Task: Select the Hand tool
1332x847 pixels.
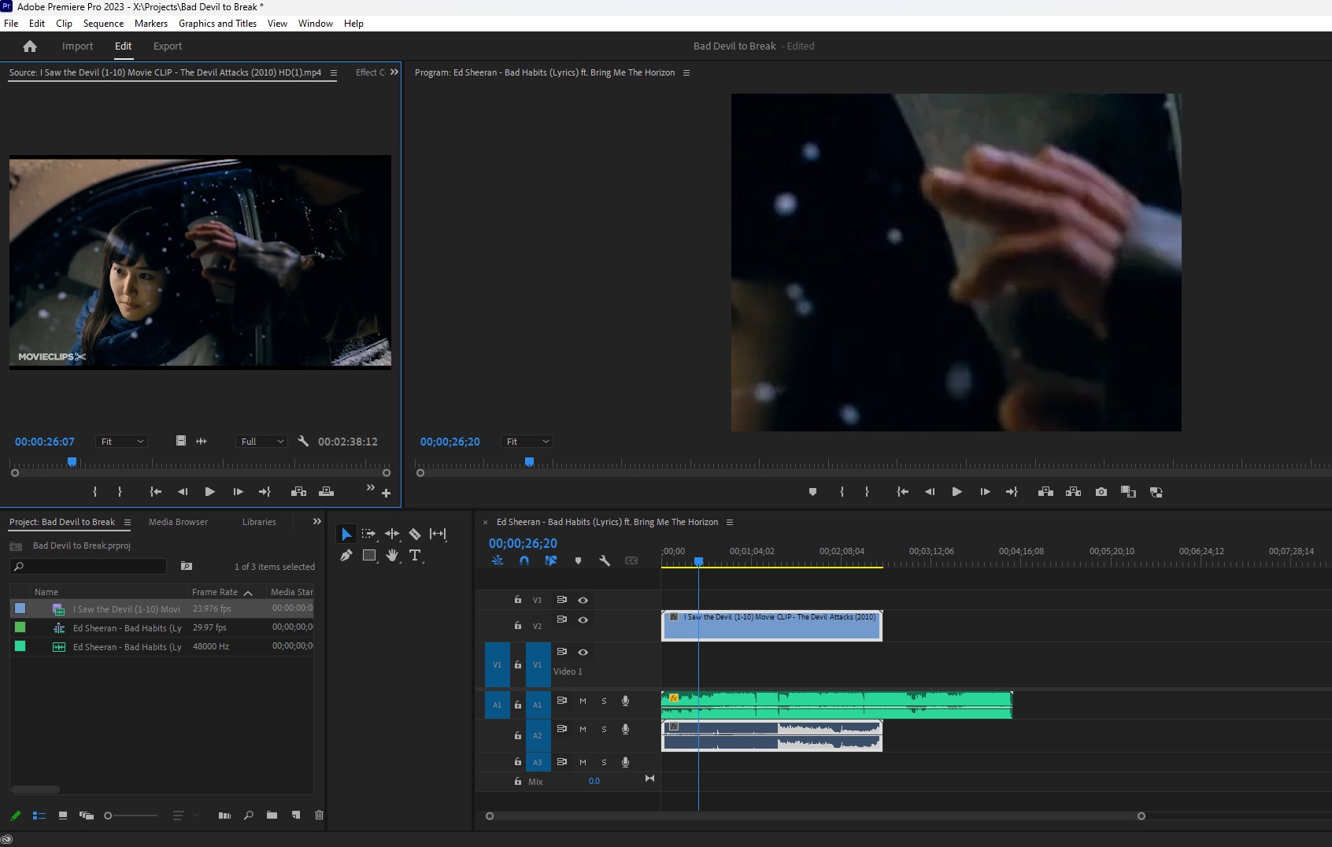Action: [392, 556]
